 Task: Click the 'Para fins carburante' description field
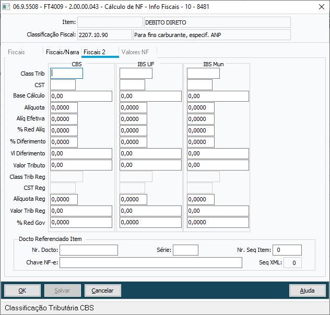(212, 34)
